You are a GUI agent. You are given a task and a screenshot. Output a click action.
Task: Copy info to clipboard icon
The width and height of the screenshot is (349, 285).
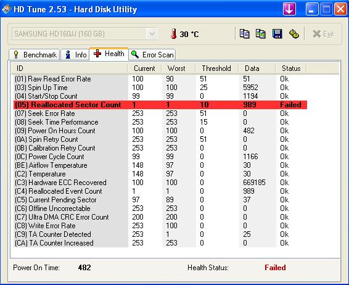244,34
